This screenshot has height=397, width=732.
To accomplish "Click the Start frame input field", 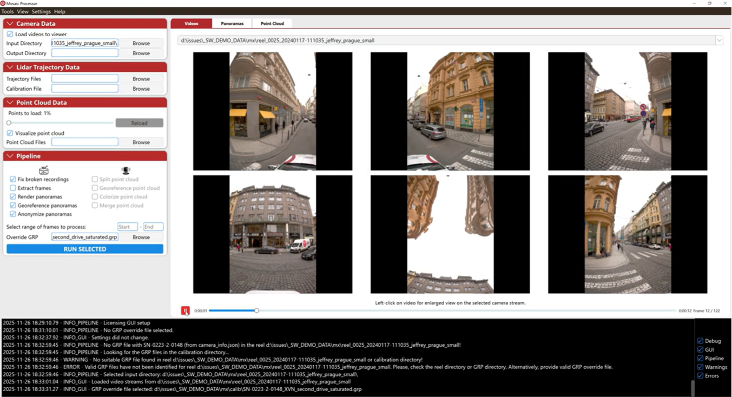I will (x=128, y=227).
